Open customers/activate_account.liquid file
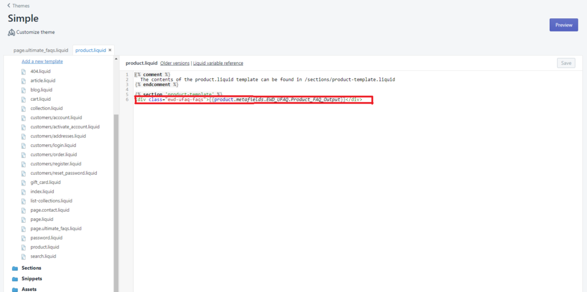Image resolution: width=587 pixels, height=292 pixels. pyautogui.click(x=65, y=127)
